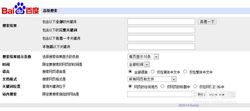Click the 不包括以下关键词 input box
Viewport: 250px width, 111px height.
[x=161, y=47]
